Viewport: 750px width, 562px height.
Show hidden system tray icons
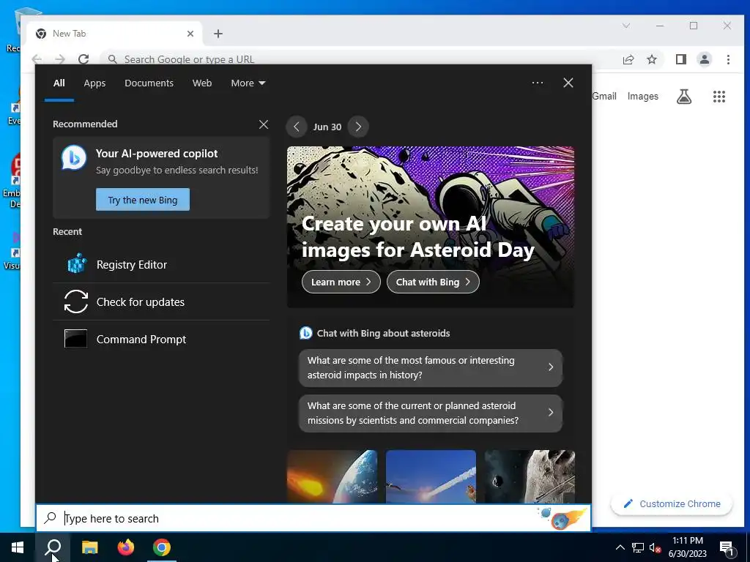pyautogui.click(x=620, y=547)
